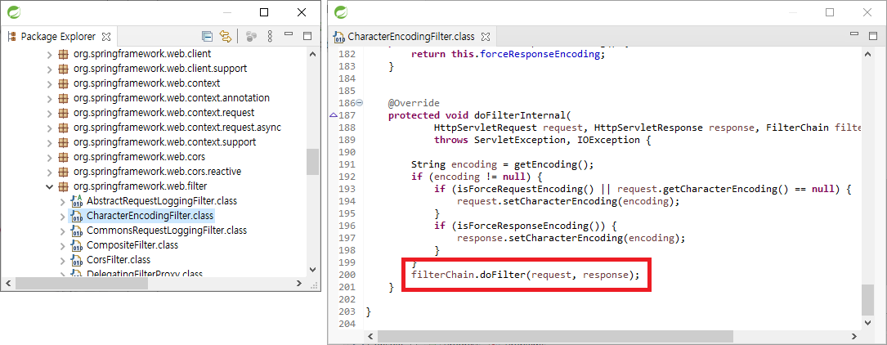Maximize the editor area
This screenshot has height=345, width=887.
873,36
